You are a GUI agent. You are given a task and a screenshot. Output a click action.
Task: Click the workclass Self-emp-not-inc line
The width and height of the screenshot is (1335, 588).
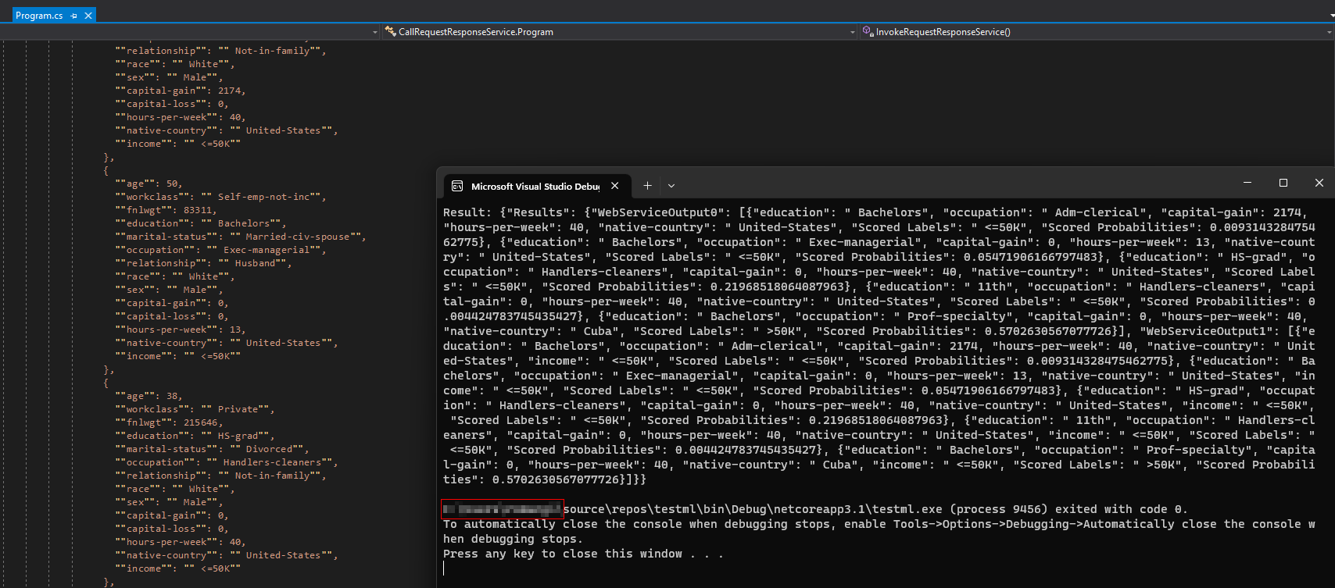[220, 197]
